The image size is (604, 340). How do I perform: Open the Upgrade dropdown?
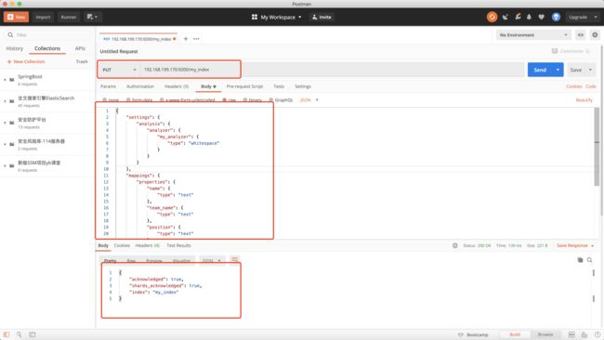tap(583, 17)
